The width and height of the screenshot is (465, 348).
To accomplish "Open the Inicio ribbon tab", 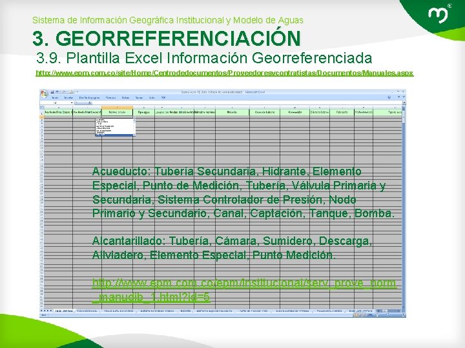I will coord(55,98).
